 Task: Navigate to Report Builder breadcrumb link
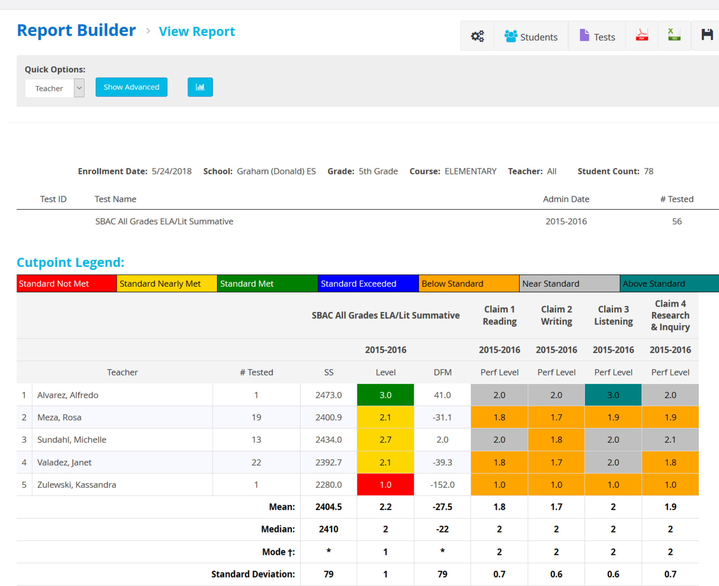pos(76,31)
